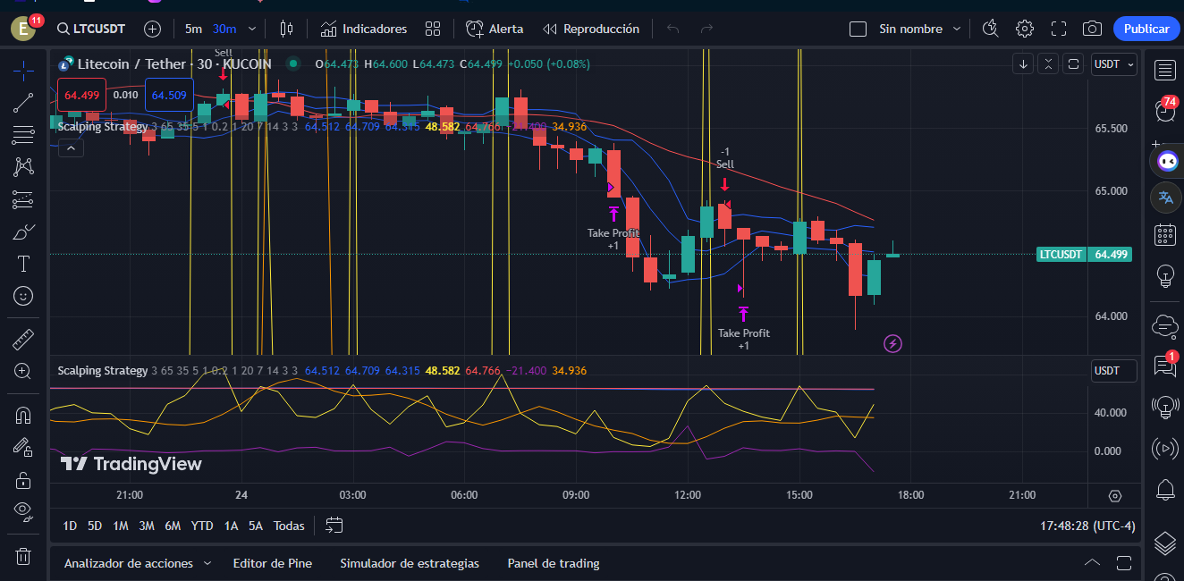Open chat panel with notification badge

pyautogui.click(x=1164, y=365)
